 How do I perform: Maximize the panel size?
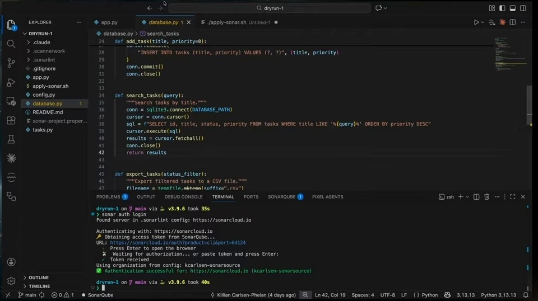[x=512, y=197]
